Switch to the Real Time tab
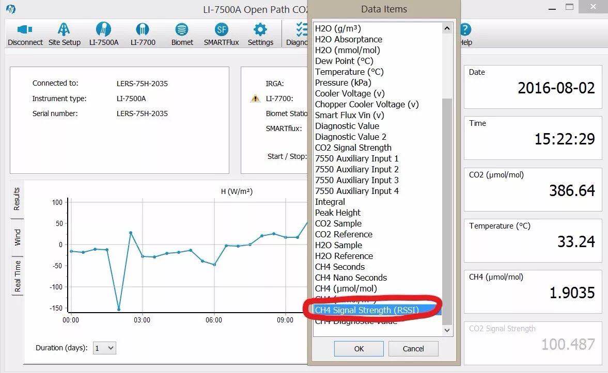 (18, 276)
